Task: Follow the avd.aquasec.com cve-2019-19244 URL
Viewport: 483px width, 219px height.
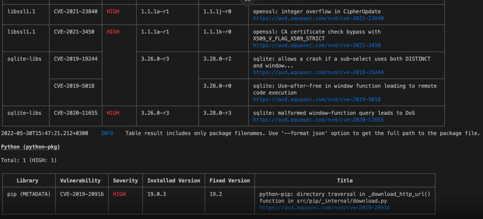Action: click(318, 73)
